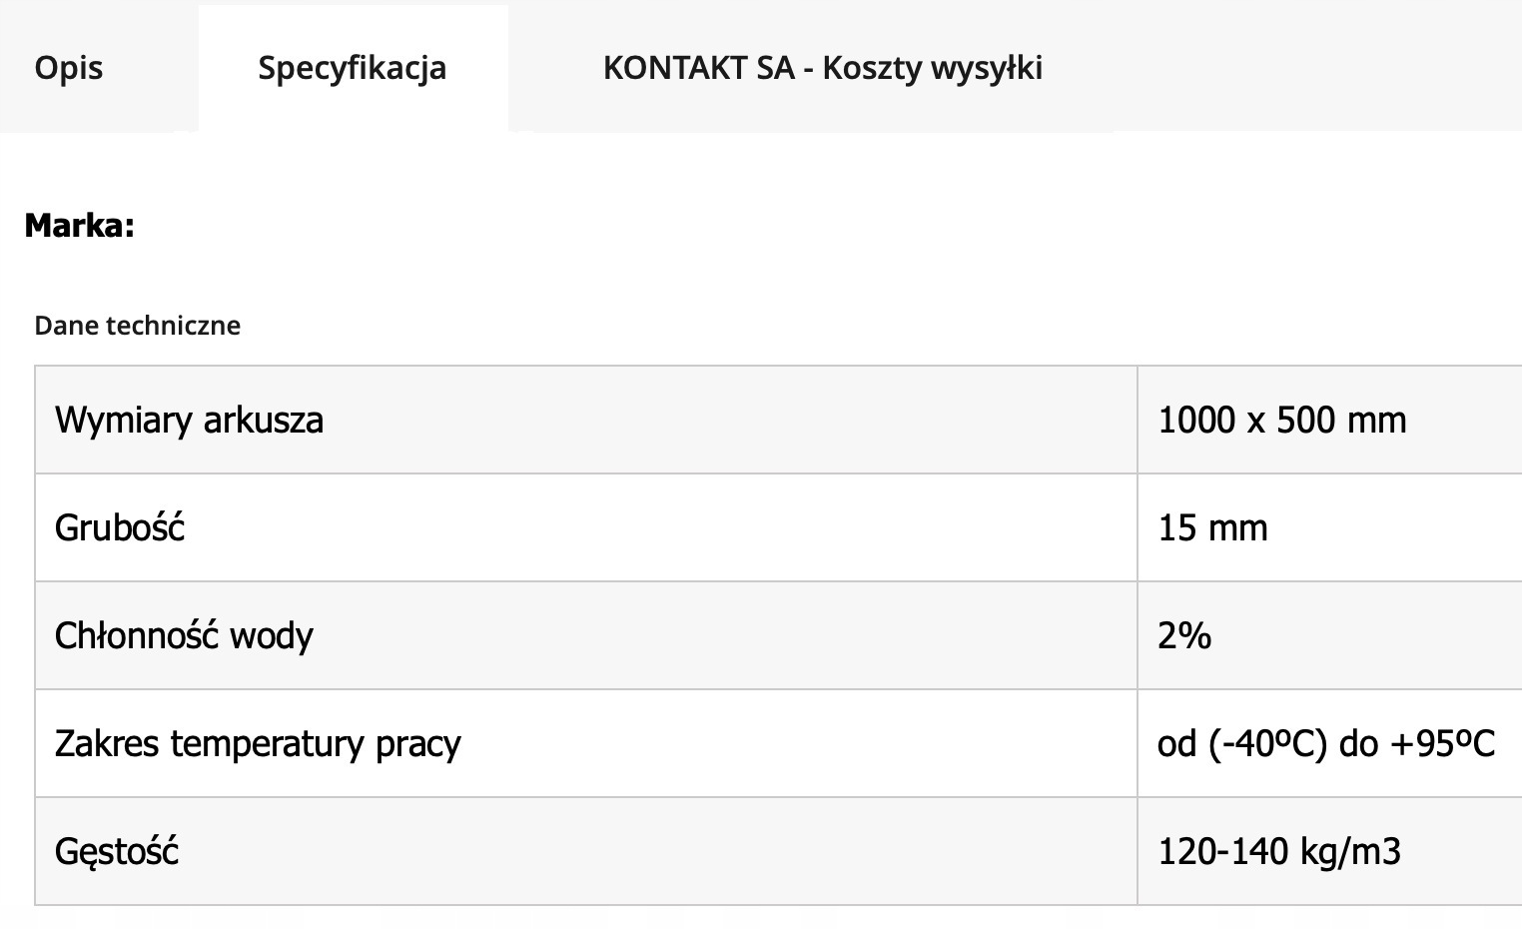Select the Gęstość row label
Screen dimensions: 1522x929
pos(117,852)
